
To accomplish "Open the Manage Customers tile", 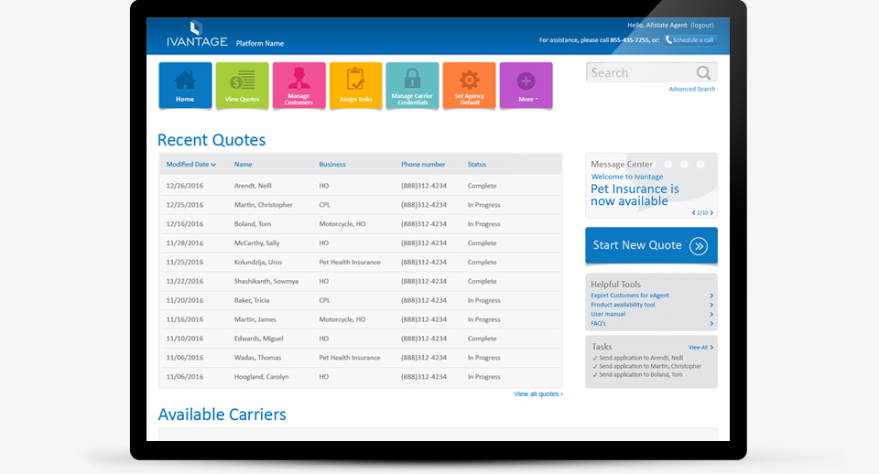I will (x=298, y=85).
